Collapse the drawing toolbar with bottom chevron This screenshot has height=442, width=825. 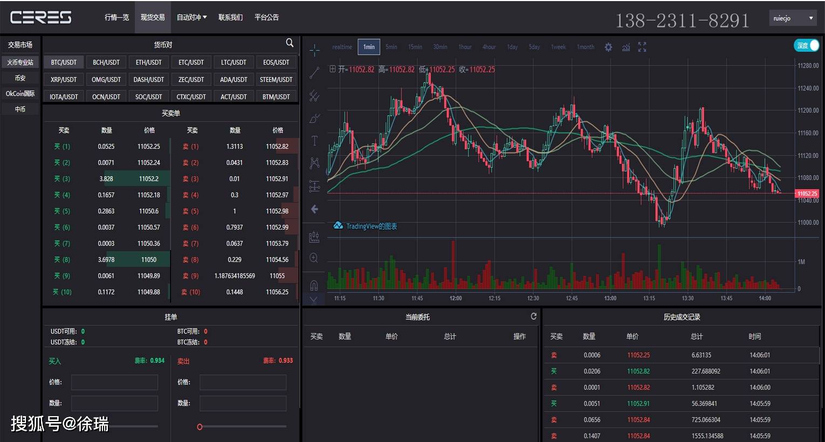pyautogui.click(x=314, y=299)
